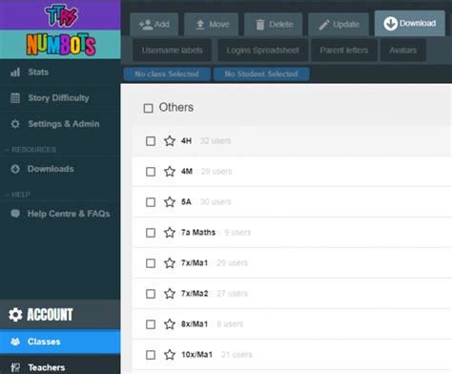452x374 pixels.
Task: Click the Update button
Action: point(339,25)
